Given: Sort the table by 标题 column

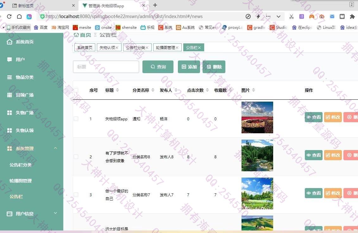Looking at the screenshot, I should tap(117, 90).
